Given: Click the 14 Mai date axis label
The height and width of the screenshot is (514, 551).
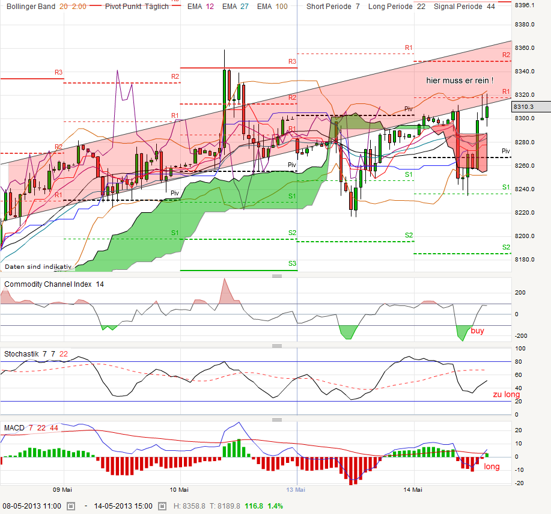Looking at the screenshot, I should [413, 490].
